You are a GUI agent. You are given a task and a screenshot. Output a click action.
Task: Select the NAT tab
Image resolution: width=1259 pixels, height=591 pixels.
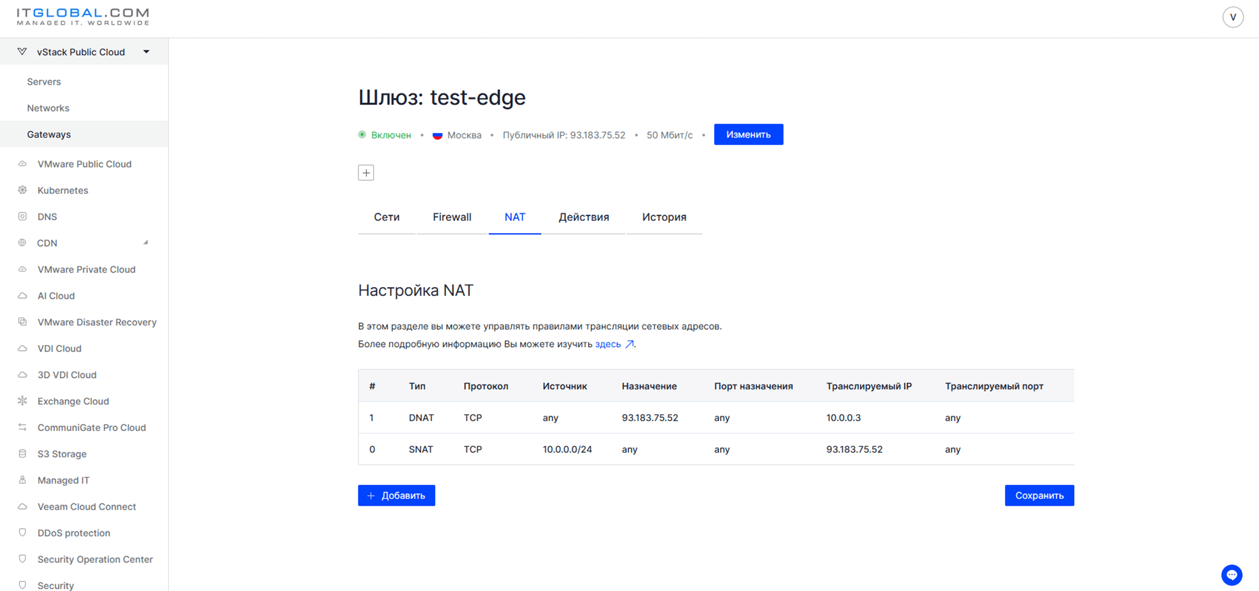pyautogui.click(x=515, y=217)
